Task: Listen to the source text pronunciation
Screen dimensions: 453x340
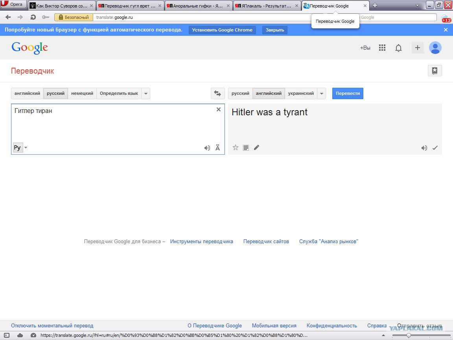Action: pyautogui.click(x=207, y=148)
